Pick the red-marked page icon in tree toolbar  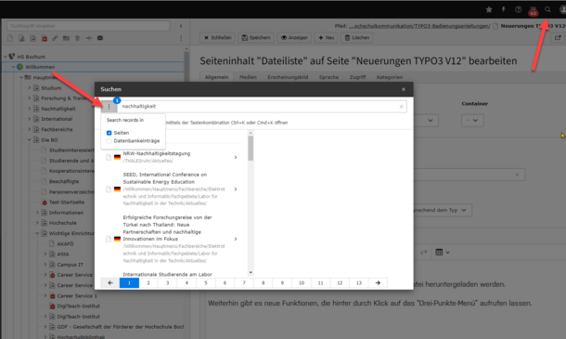pos(44,38)
